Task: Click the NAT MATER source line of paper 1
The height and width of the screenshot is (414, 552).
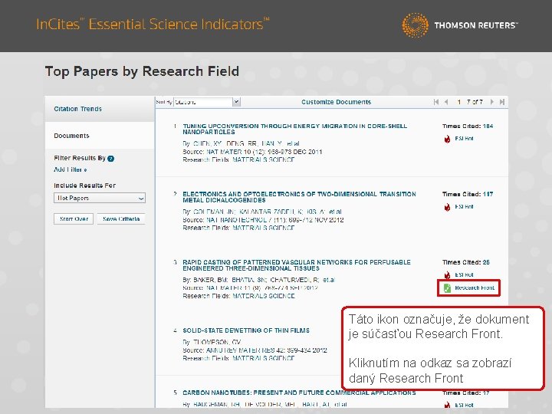Action: (252, 152)
